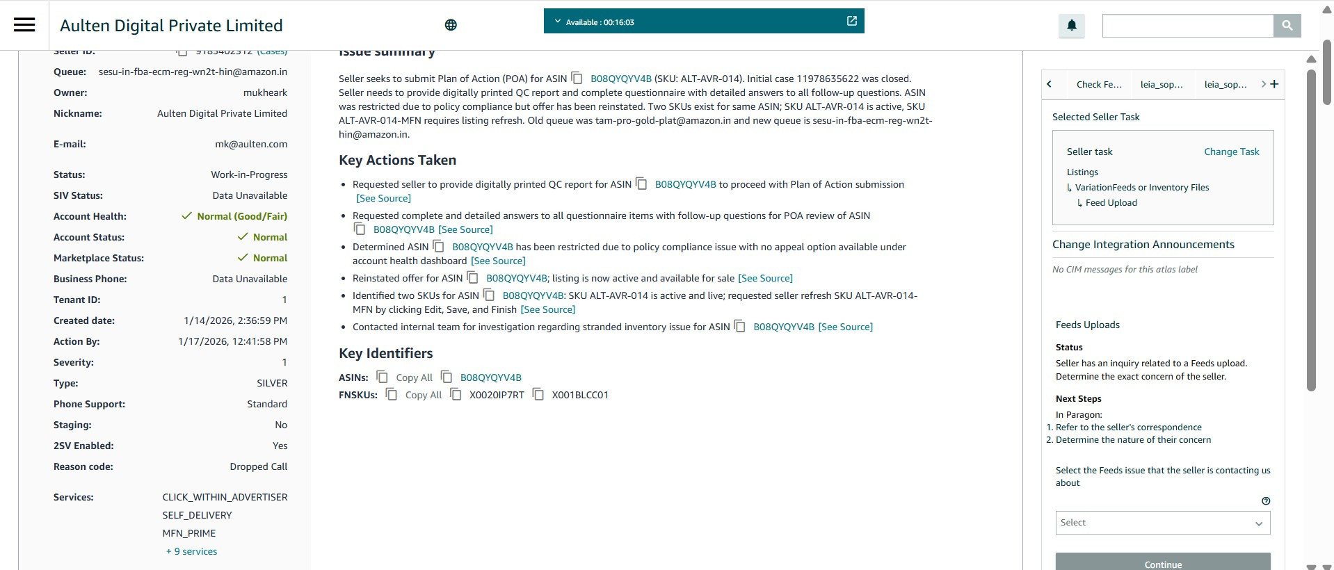Copy ASIN B08QYQYV4B in Key Identifiers
This screenshot has height=570, width=1334.
pos(447,377)
